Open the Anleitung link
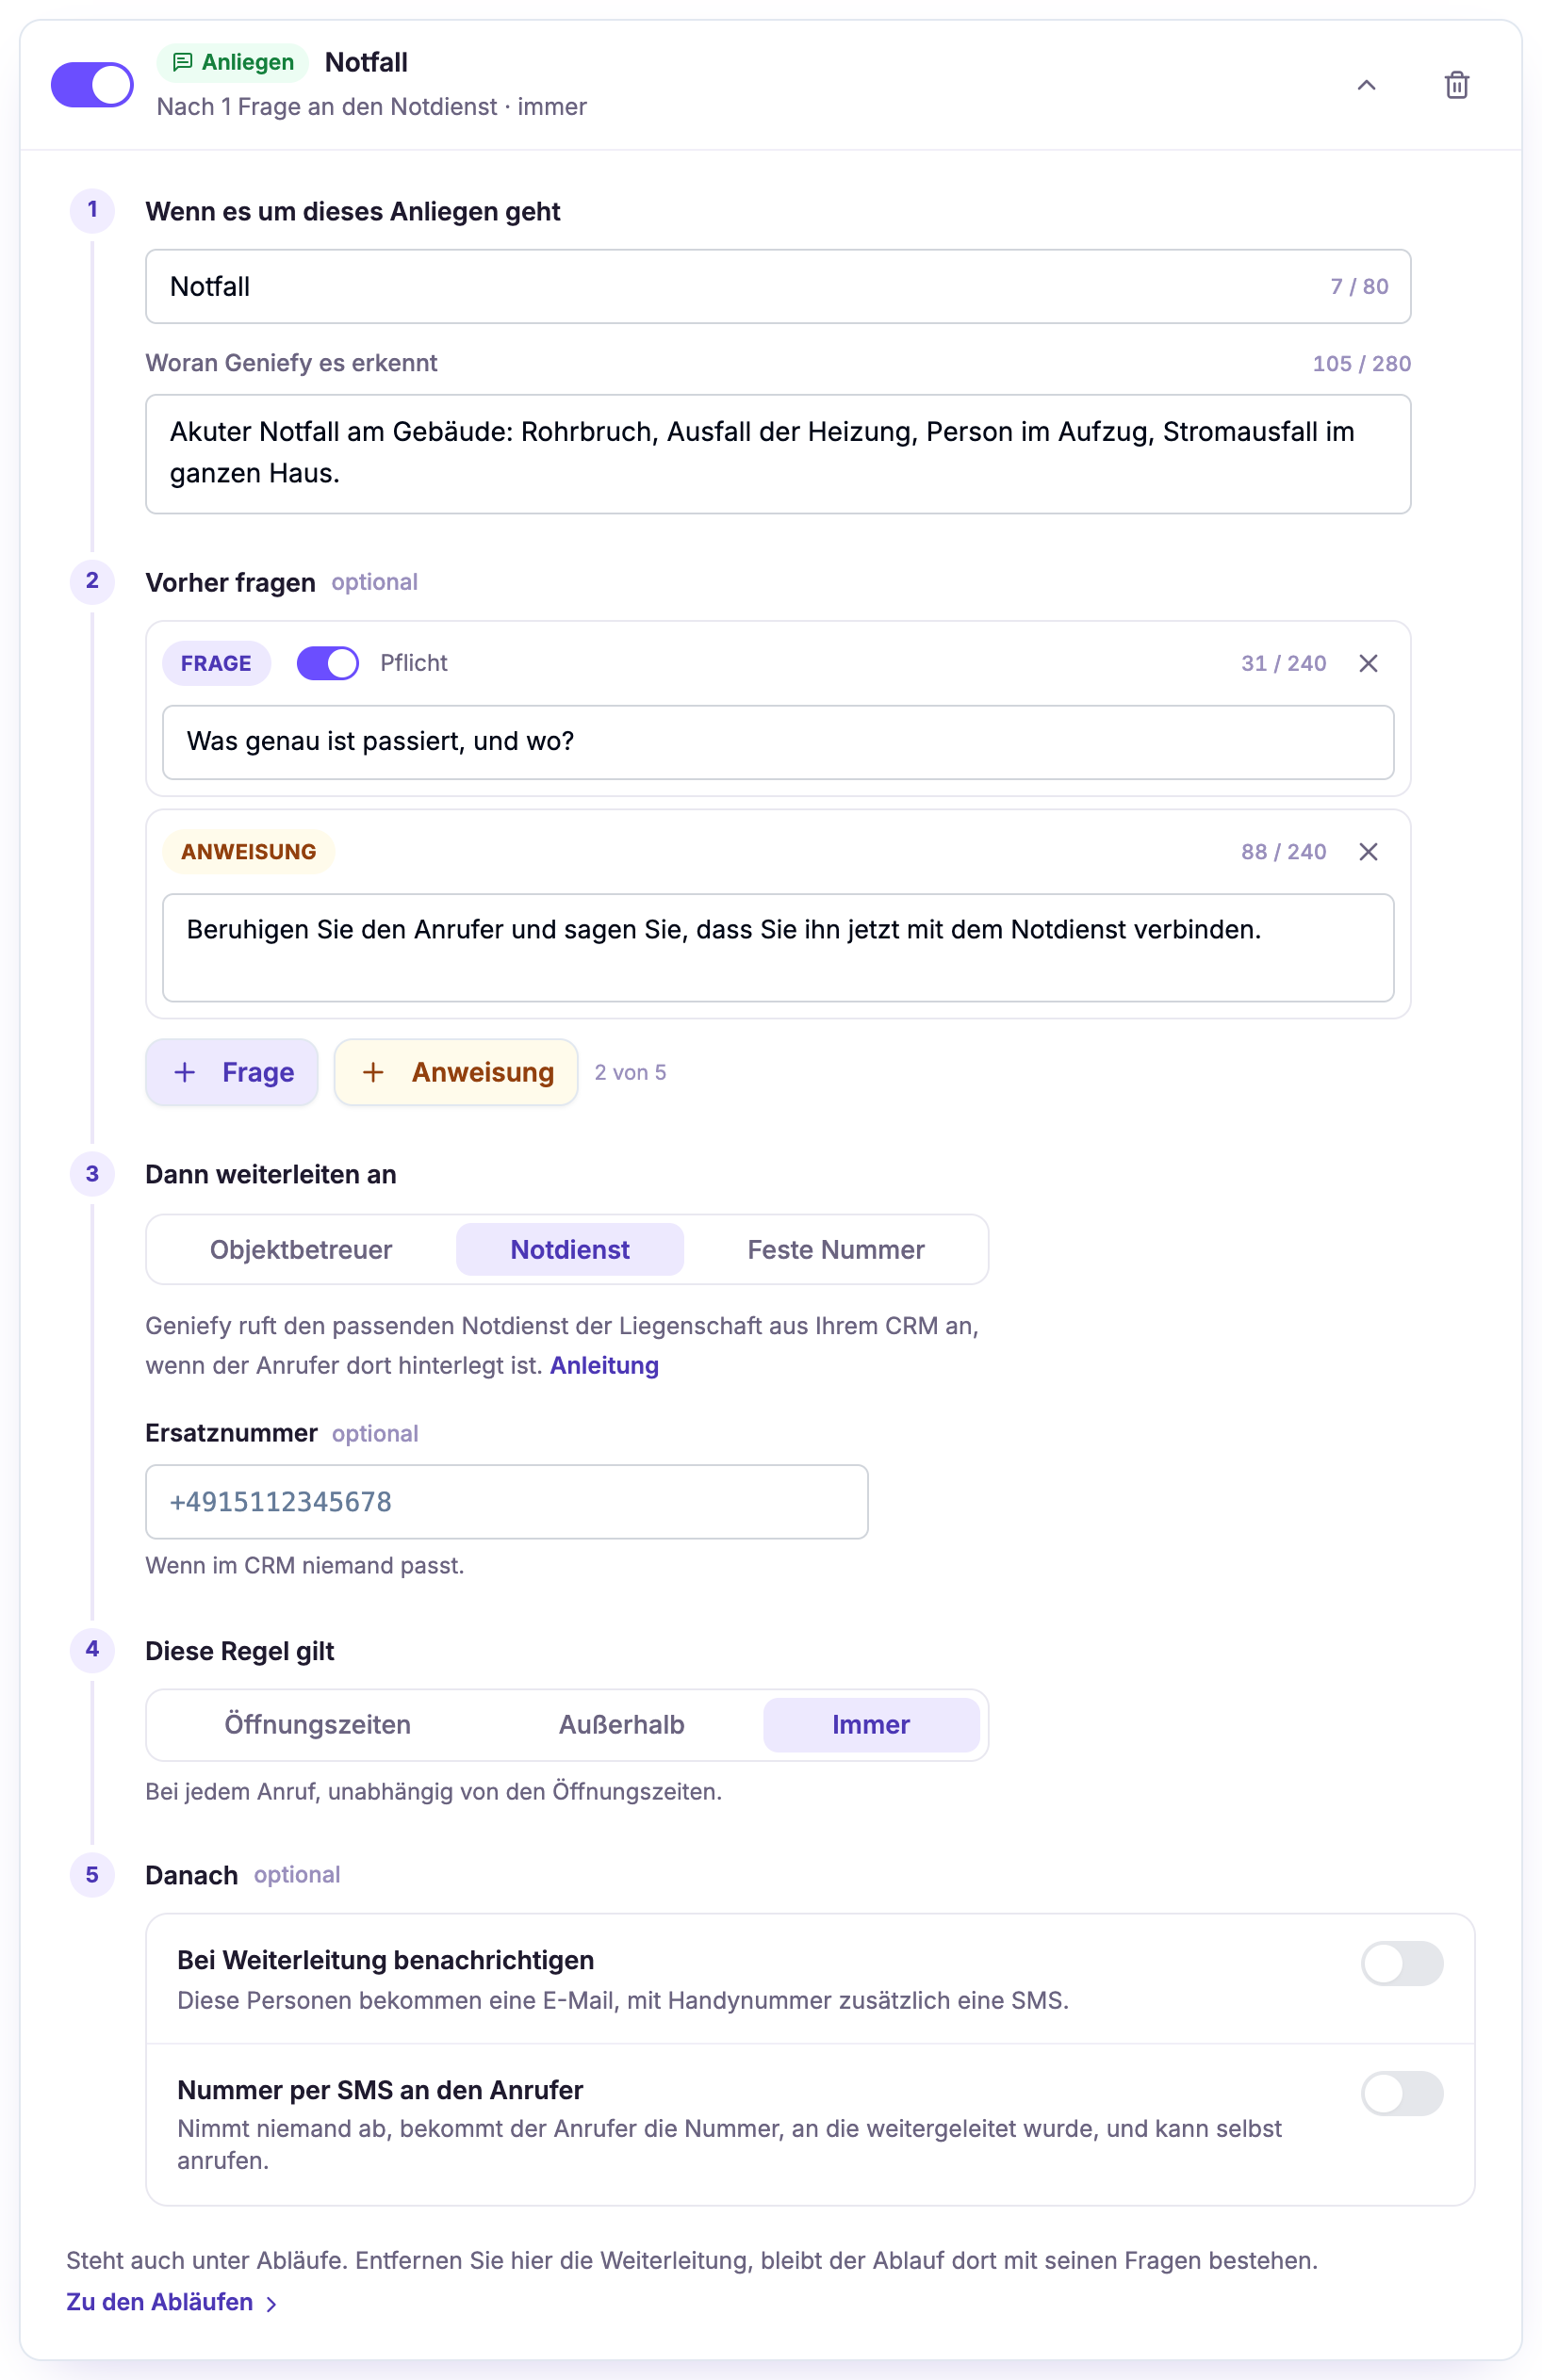 pyautogui.click(x=604, y=1365)
